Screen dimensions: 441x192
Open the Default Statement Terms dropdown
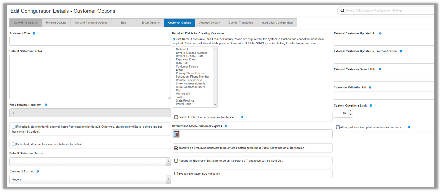(168, 161)
